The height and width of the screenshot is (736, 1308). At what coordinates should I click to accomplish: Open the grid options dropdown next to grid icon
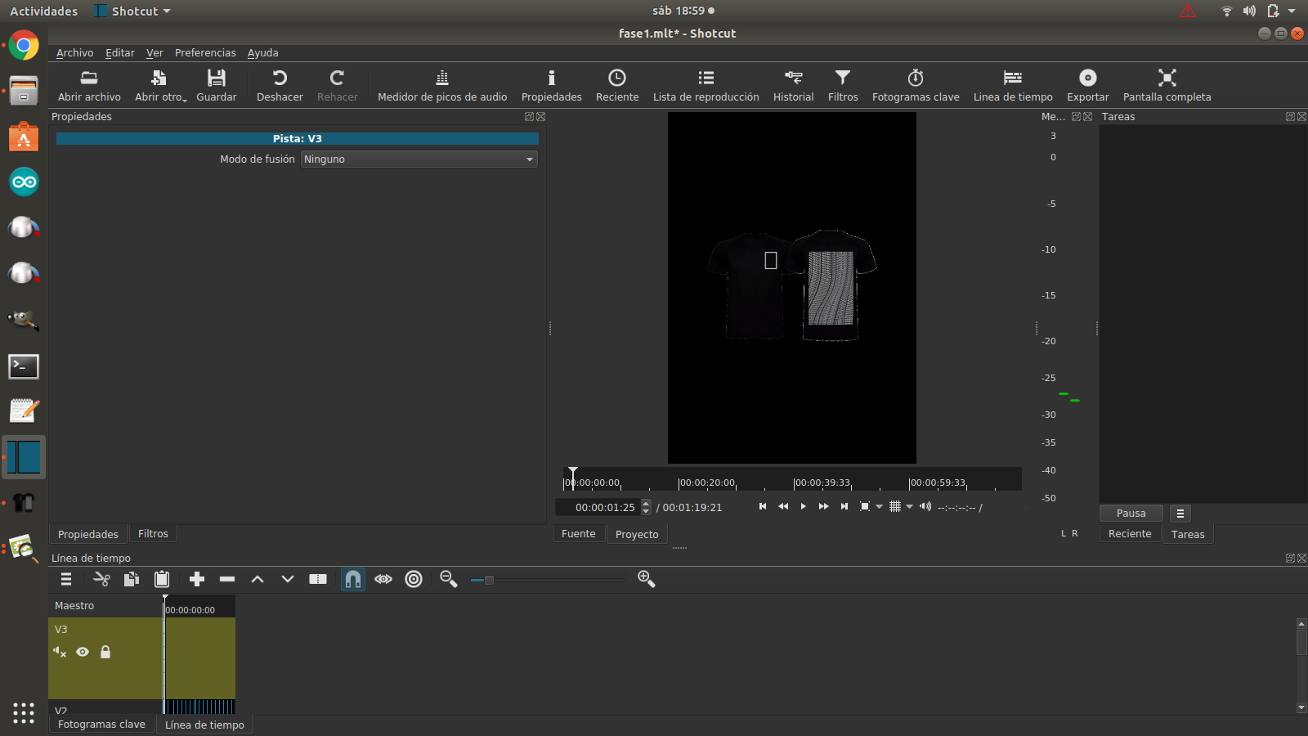point(909,506)
